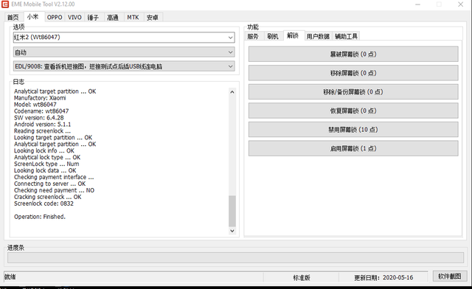This screenshot has width=472, height=289.
Task: Click the 'Android version: 5.1.1' log line
Action: [x=43, y=125]
